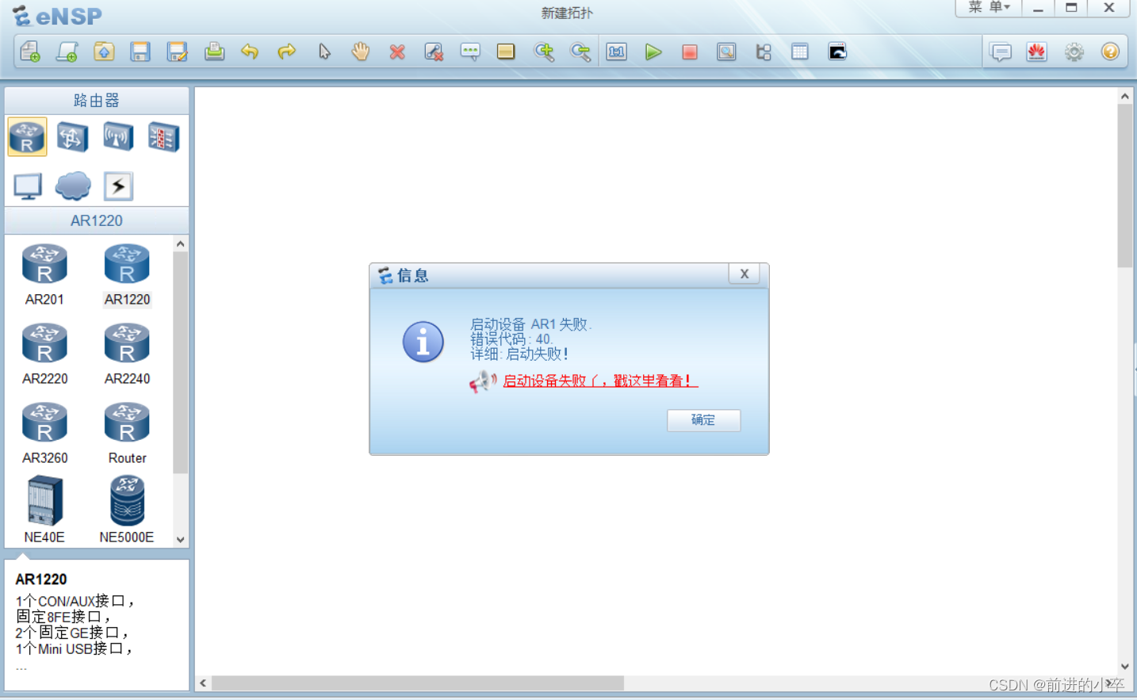
Task: Click canvas vertical scrollbar down arrow
Action: tap(1124, 667)
